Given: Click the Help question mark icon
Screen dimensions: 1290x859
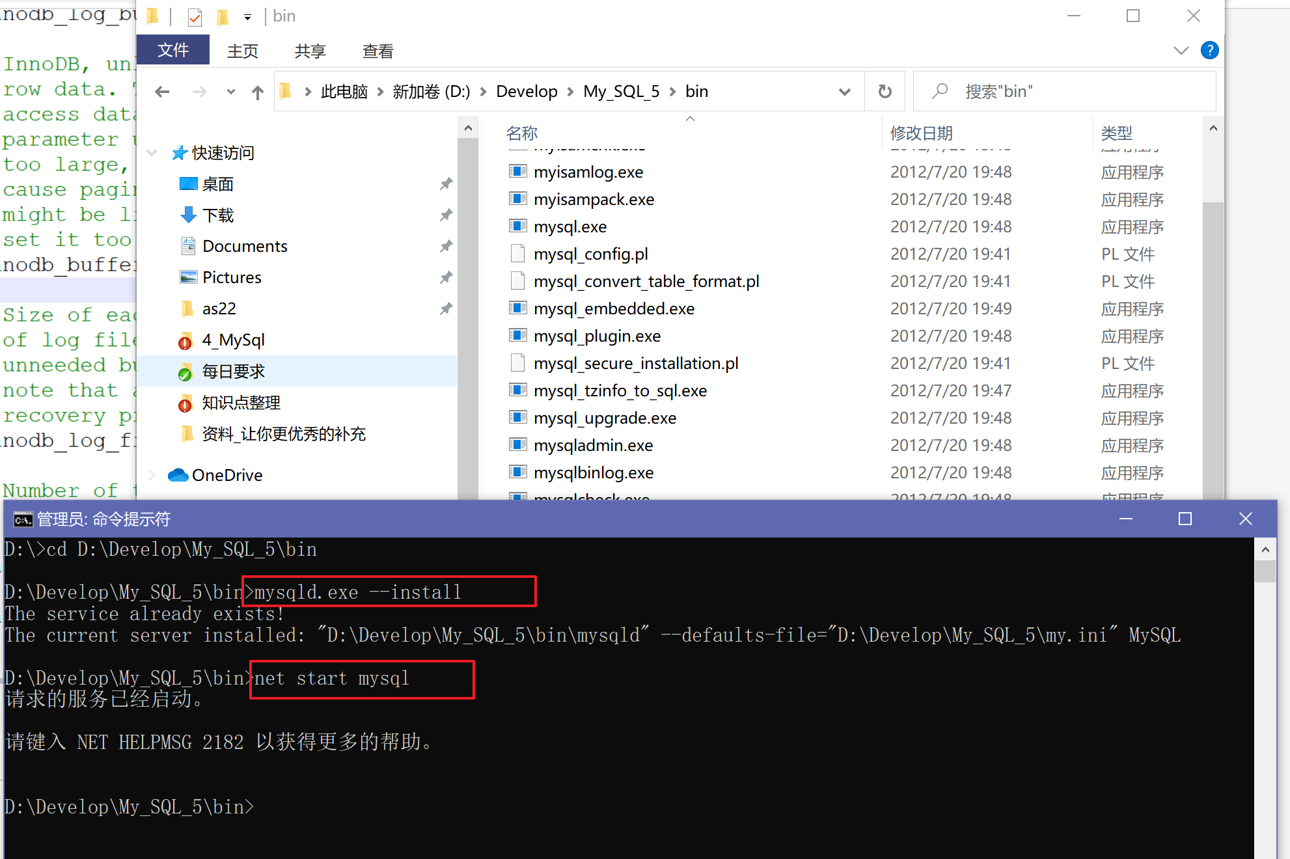Looking at the screenshot, I should [1209, 50].
